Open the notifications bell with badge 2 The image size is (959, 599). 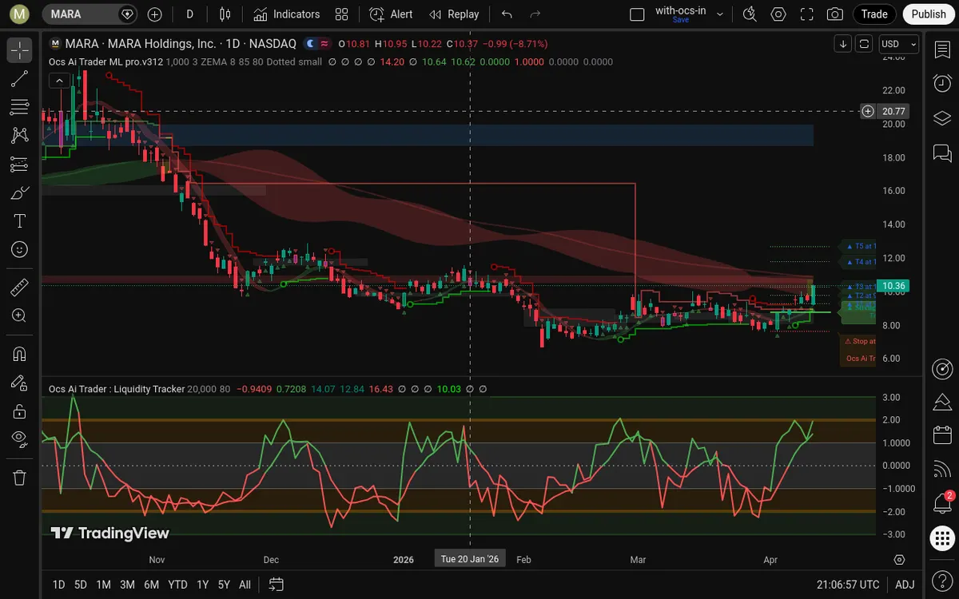942,503
